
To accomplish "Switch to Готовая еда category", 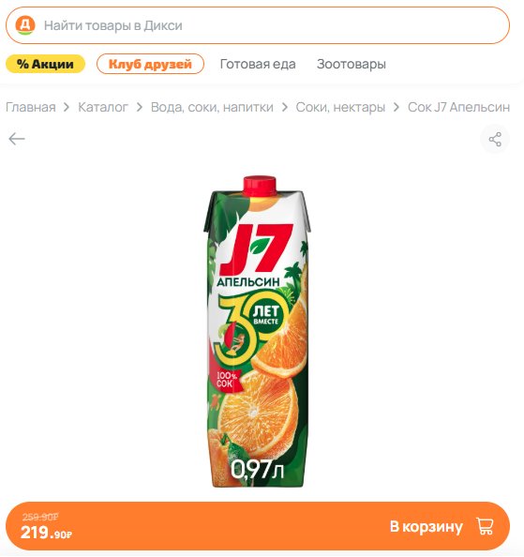I will pos(258,64).
